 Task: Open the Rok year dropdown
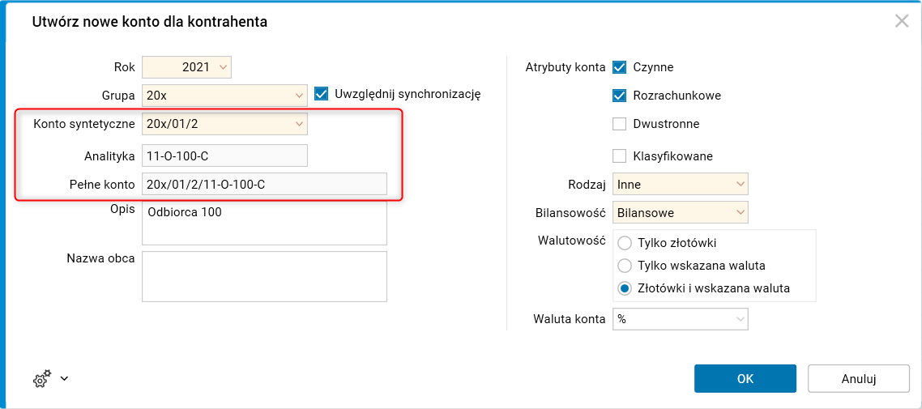point(224,66)
